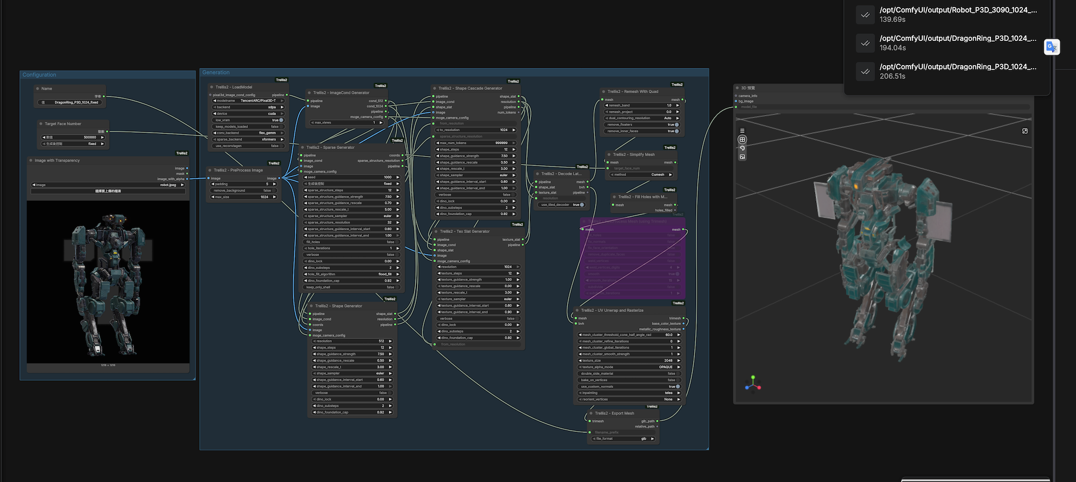The width and height of the screenshot is (1076, 482).
Task: Increase Target Face Number value with right arrow
Action: [x=102, y=137]
